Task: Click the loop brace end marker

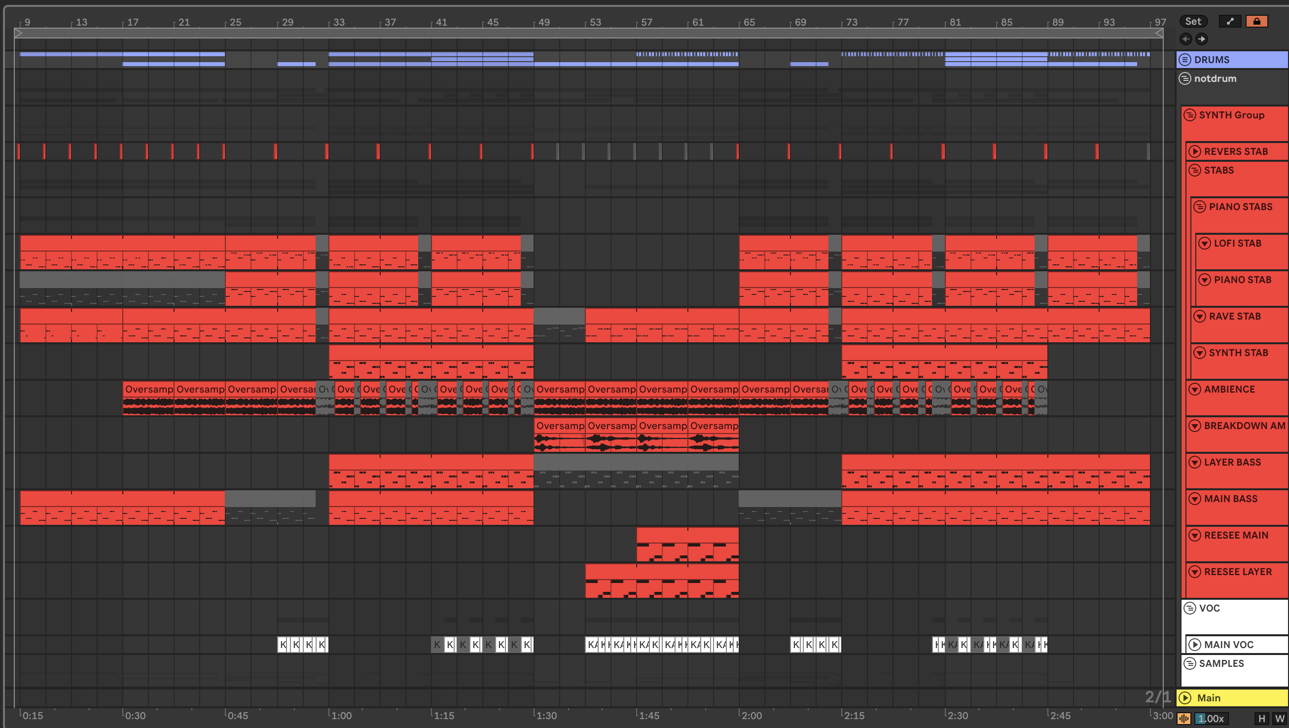Action: (x=1158, y=33)
